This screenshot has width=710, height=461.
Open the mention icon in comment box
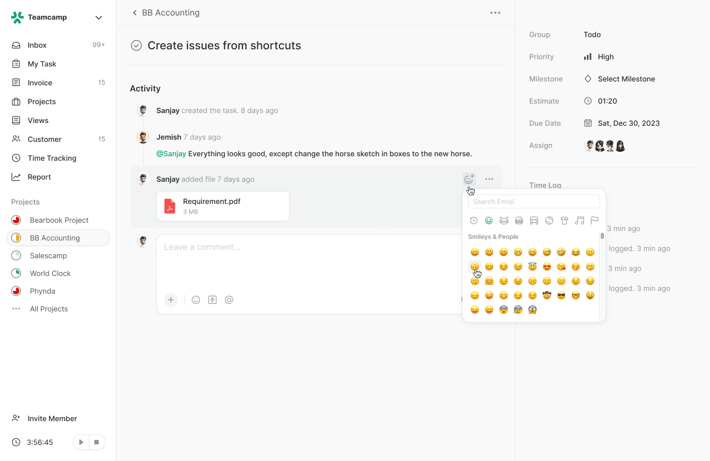(x=229, y=300)
